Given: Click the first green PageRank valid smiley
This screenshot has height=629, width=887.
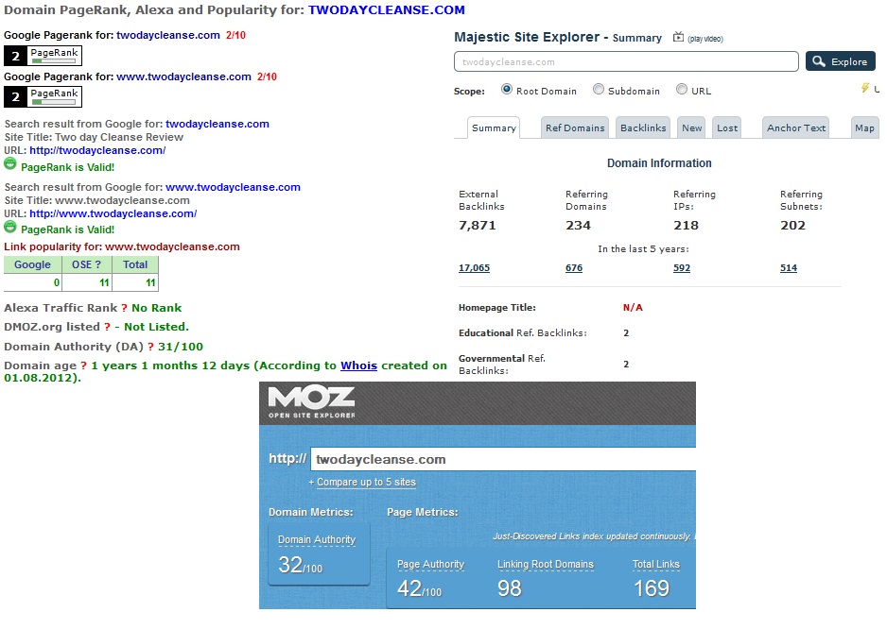Looking at the screenshot, I should coord(10,164).
